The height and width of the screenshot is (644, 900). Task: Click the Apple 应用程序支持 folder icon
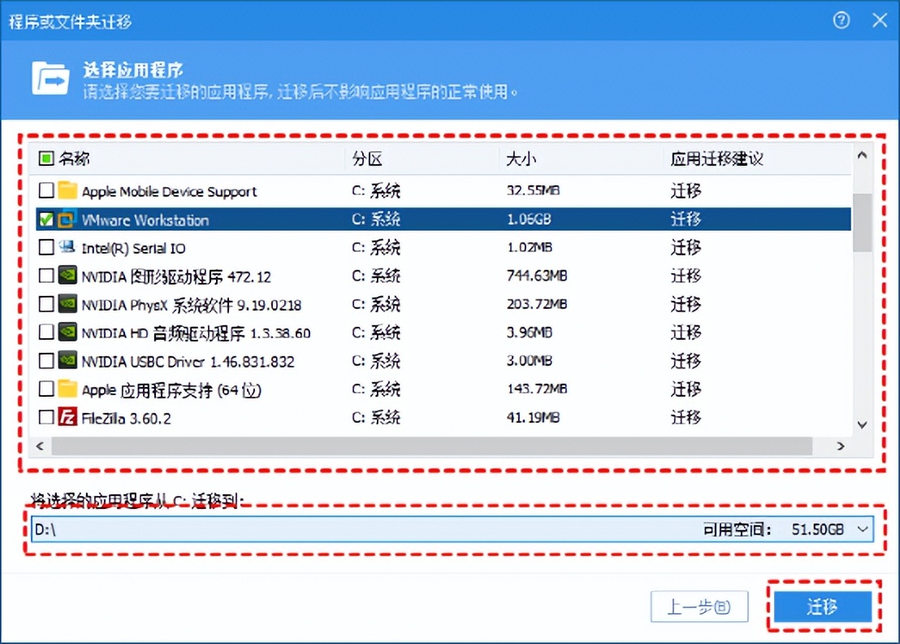pyautogui.click(x=67, y=389)
